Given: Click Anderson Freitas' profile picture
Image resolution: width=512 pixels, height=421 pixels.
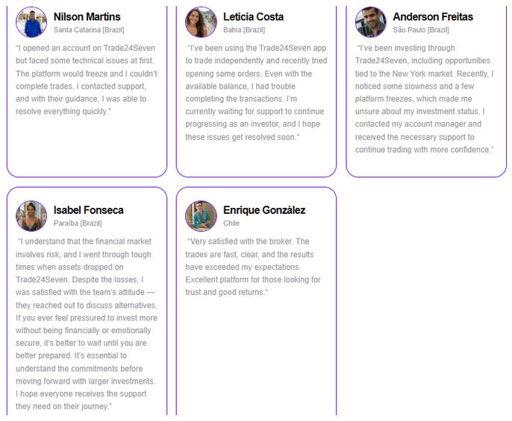Looking at the screenshot, I should (x=370, y=22).
